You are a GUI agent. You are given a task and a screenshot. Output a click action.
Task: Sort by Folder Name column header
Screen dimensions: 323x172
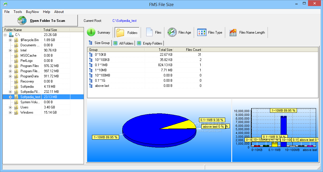[22, 30]
